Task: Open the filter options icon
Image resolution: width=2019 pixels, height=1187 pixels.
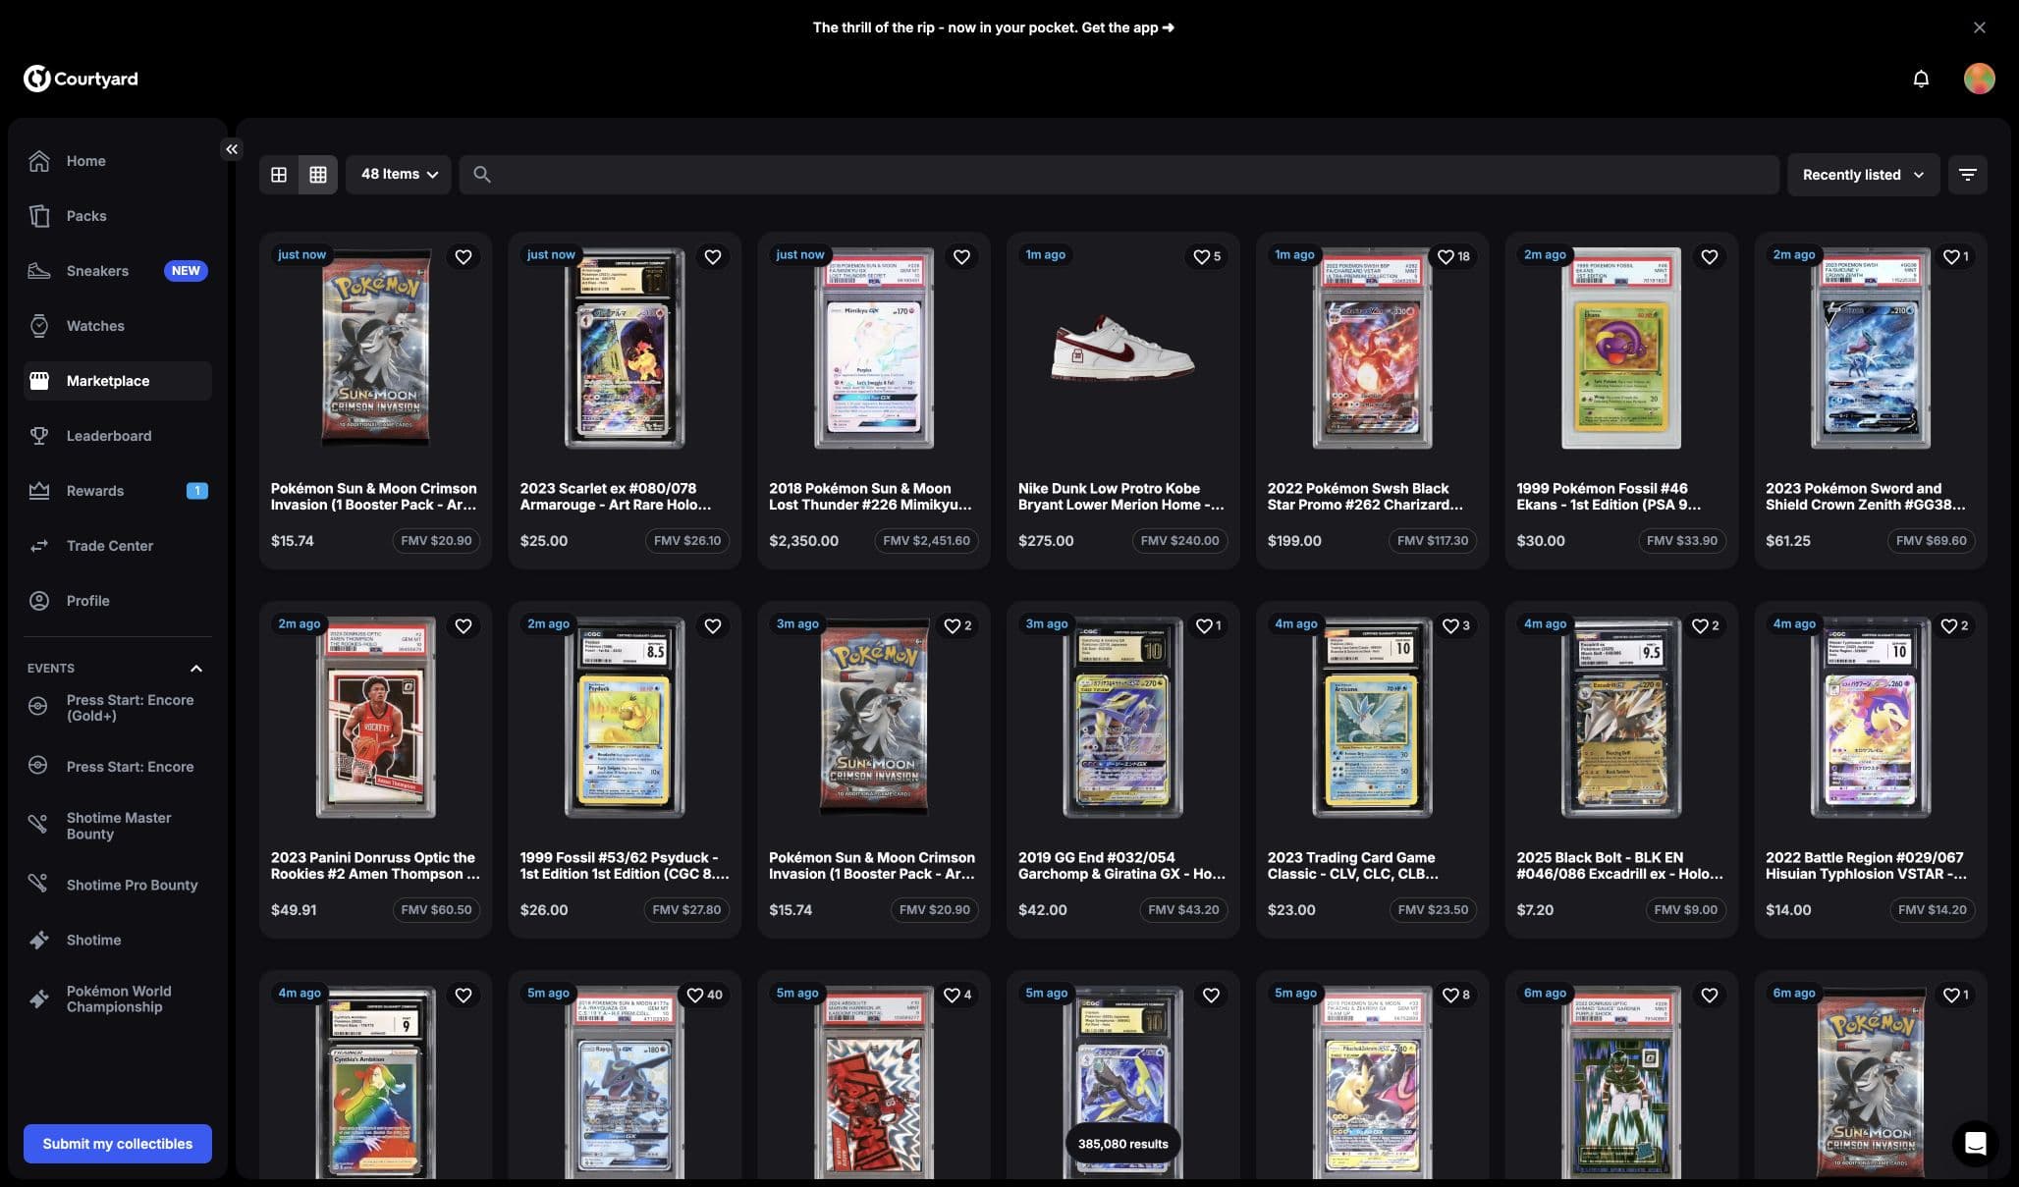Action: 1967,175
